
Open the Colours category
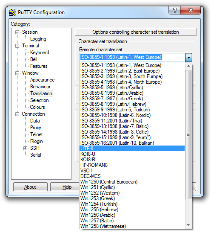coord(37,107)
